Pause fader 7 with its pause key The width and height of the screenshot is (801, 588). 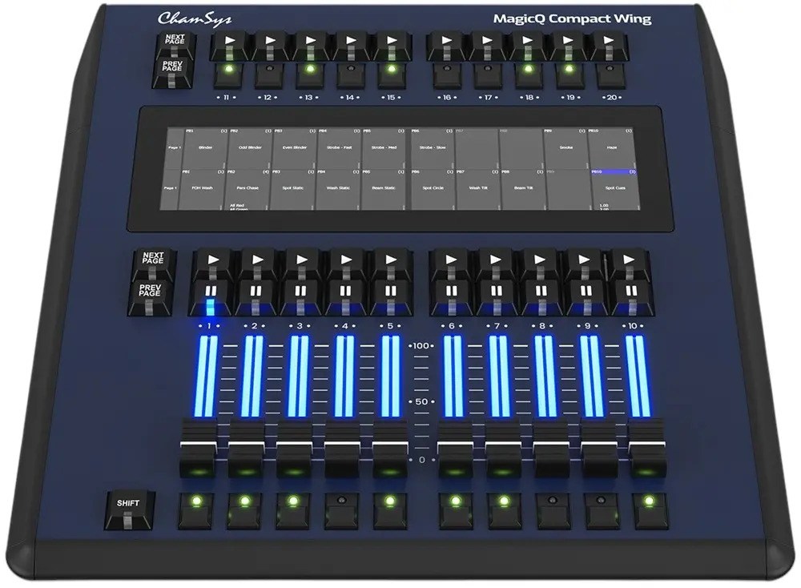pyautogui.click(x=496, y=297)
